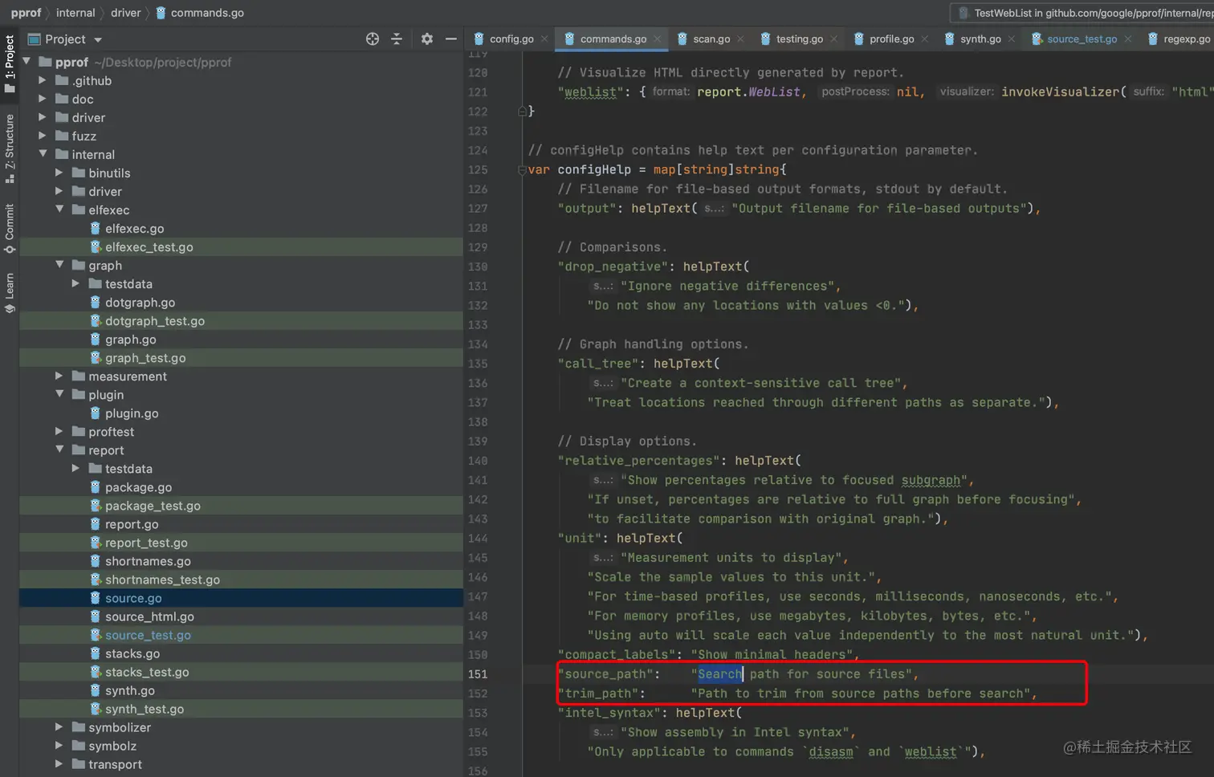
Task: Click line number 140 in the gutter
Action: (478, 461)
